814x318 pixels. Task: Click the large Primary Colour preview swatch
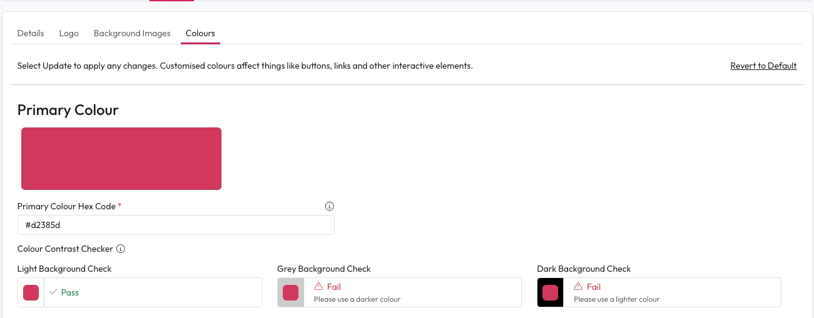[121, 159]
